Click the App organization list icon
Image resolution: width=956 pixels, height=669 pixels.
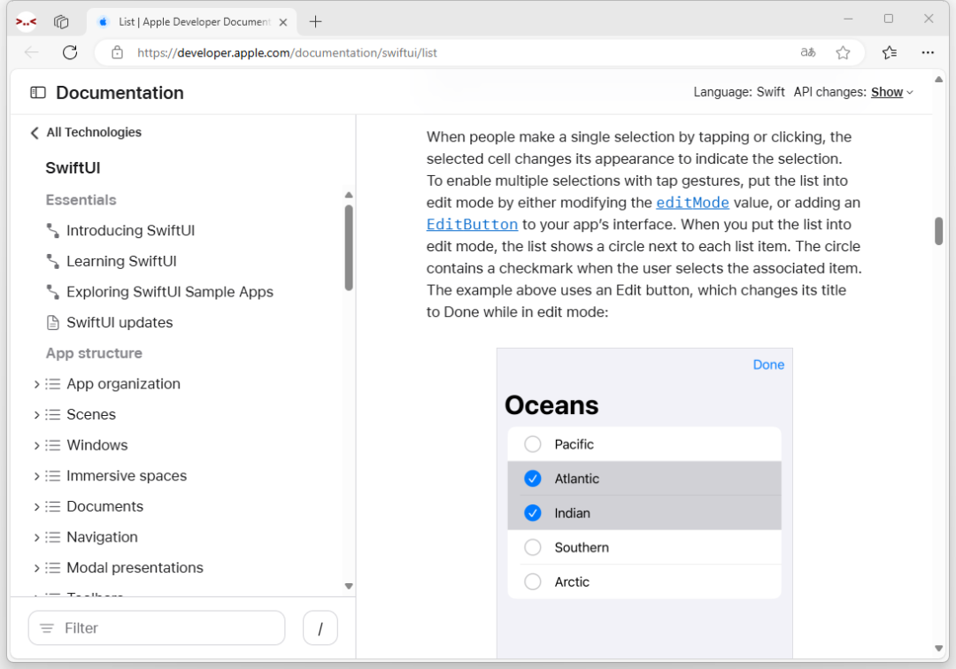tap(53, 384)
